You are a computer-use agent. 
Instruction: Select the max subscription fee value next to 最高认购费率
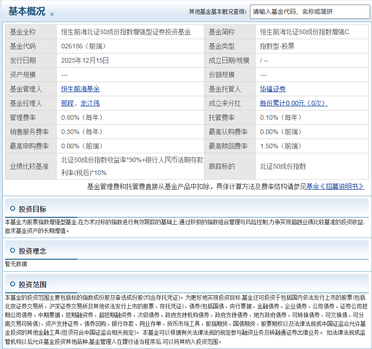click(281, 132)
